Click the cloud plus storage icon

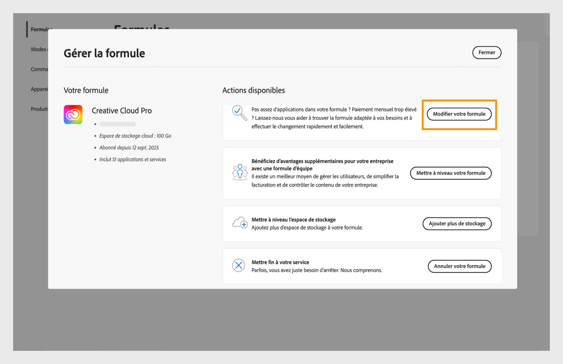[240, 223]
